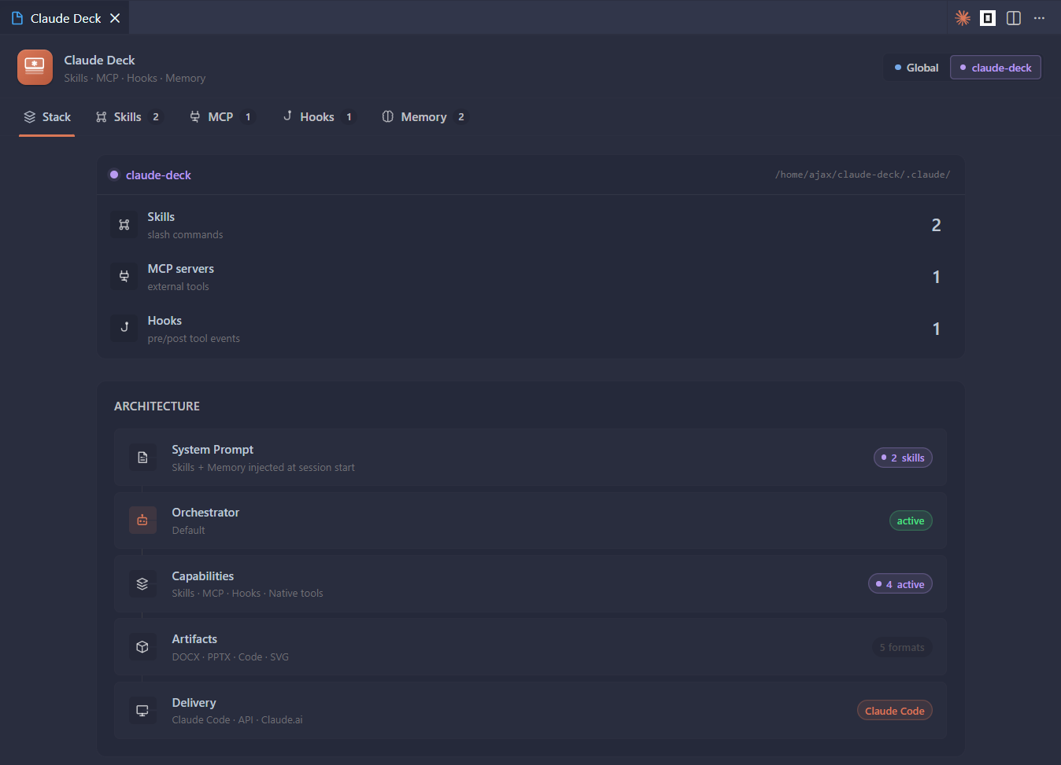
Task: Click the plug icon on the MCP tab
Action: coord(195,117)
